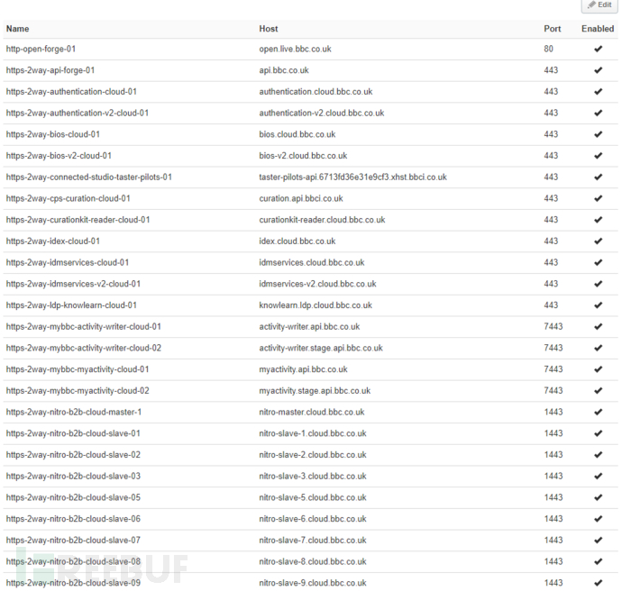Select host activity-writer.stage.api.bbc.co.uk
Viewport: 622px width, 591px height.
321,348
